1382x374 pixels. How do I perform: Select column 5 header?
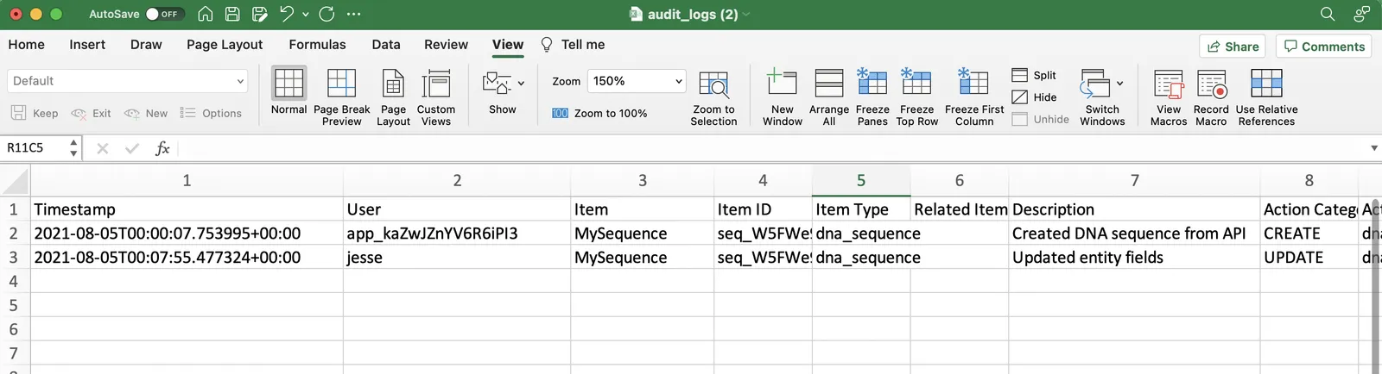[861, 181]
